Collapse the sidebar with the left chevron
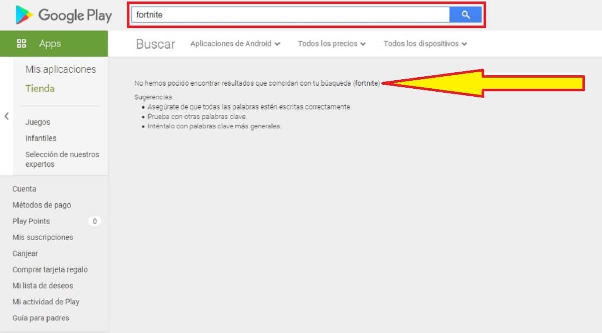 7,116
